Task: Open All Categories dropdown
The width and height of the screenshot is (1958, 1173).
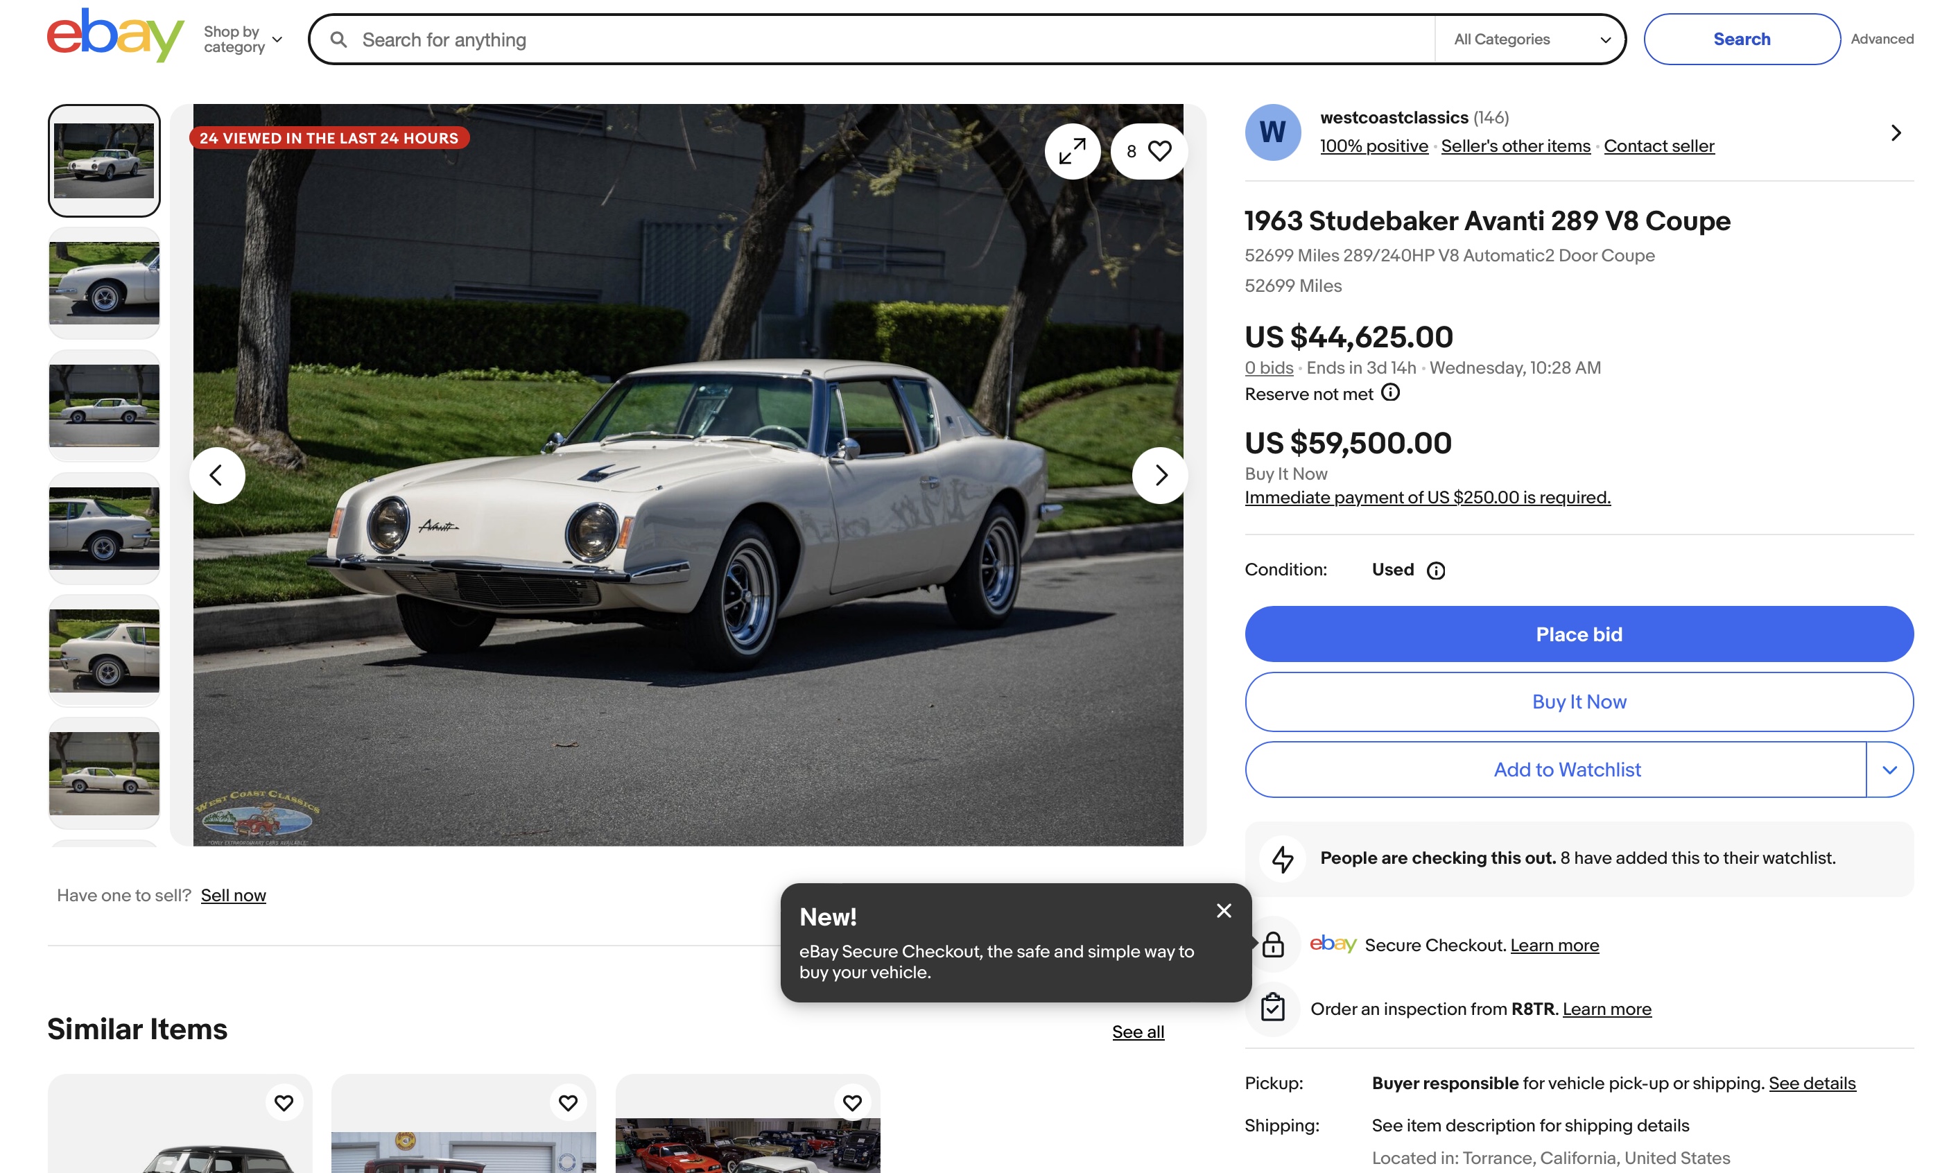Action: tap(1531, 40)
